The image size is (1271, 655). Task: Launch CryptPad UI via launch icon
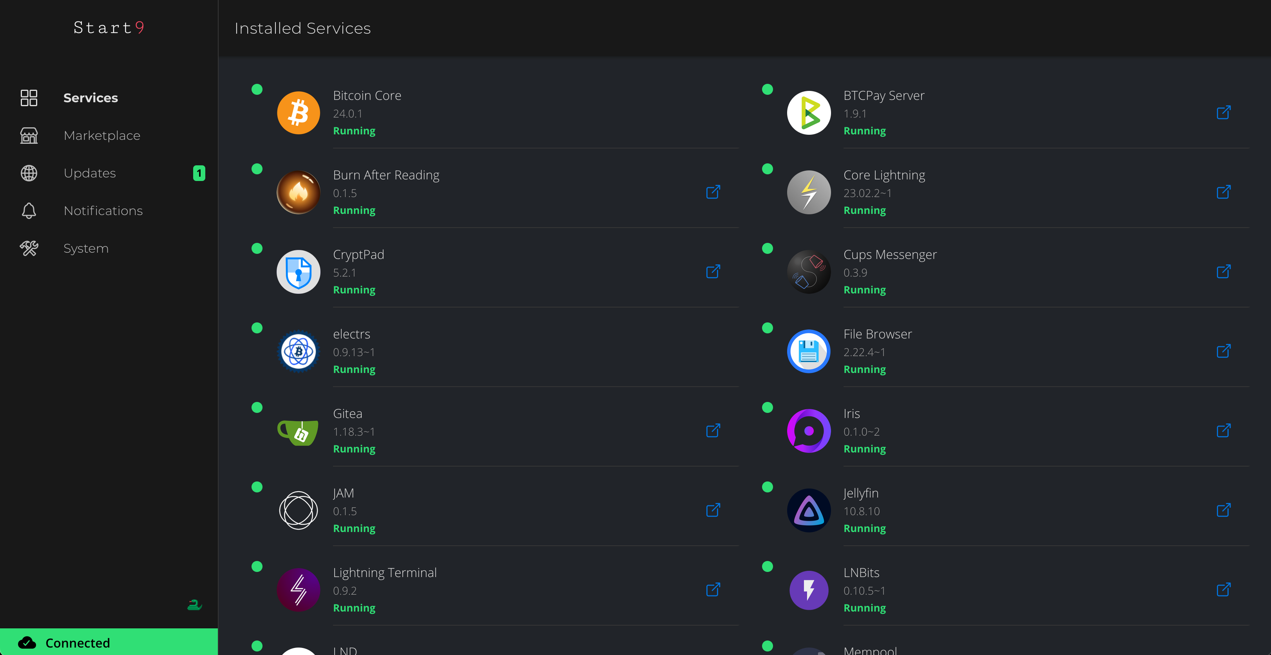point(713,271)
